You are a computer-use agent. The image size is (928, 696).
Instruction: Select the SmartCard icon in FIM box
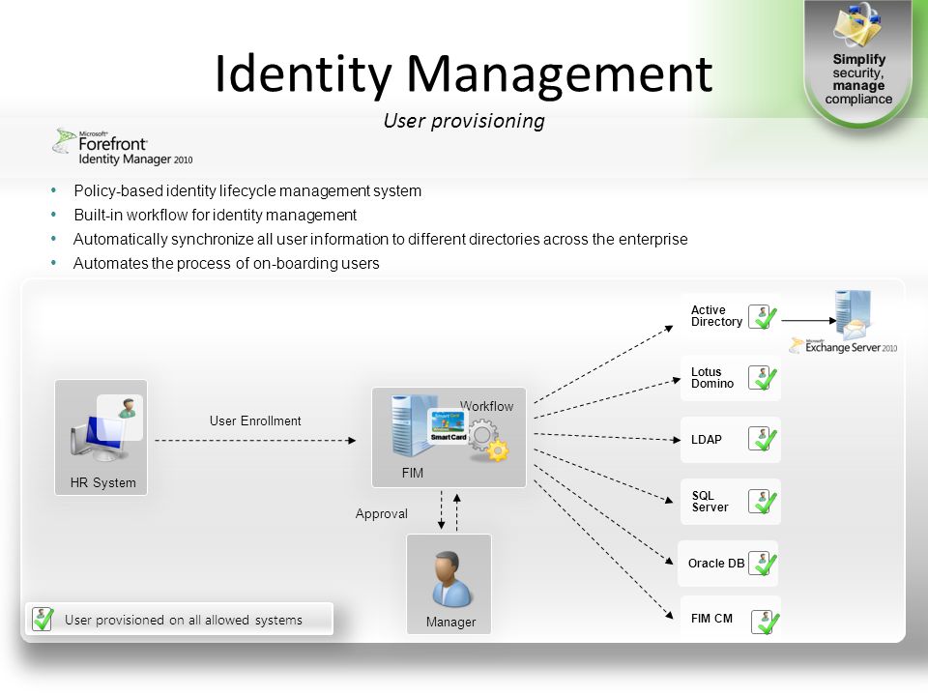pyautogui.click(x=448, y=426)
